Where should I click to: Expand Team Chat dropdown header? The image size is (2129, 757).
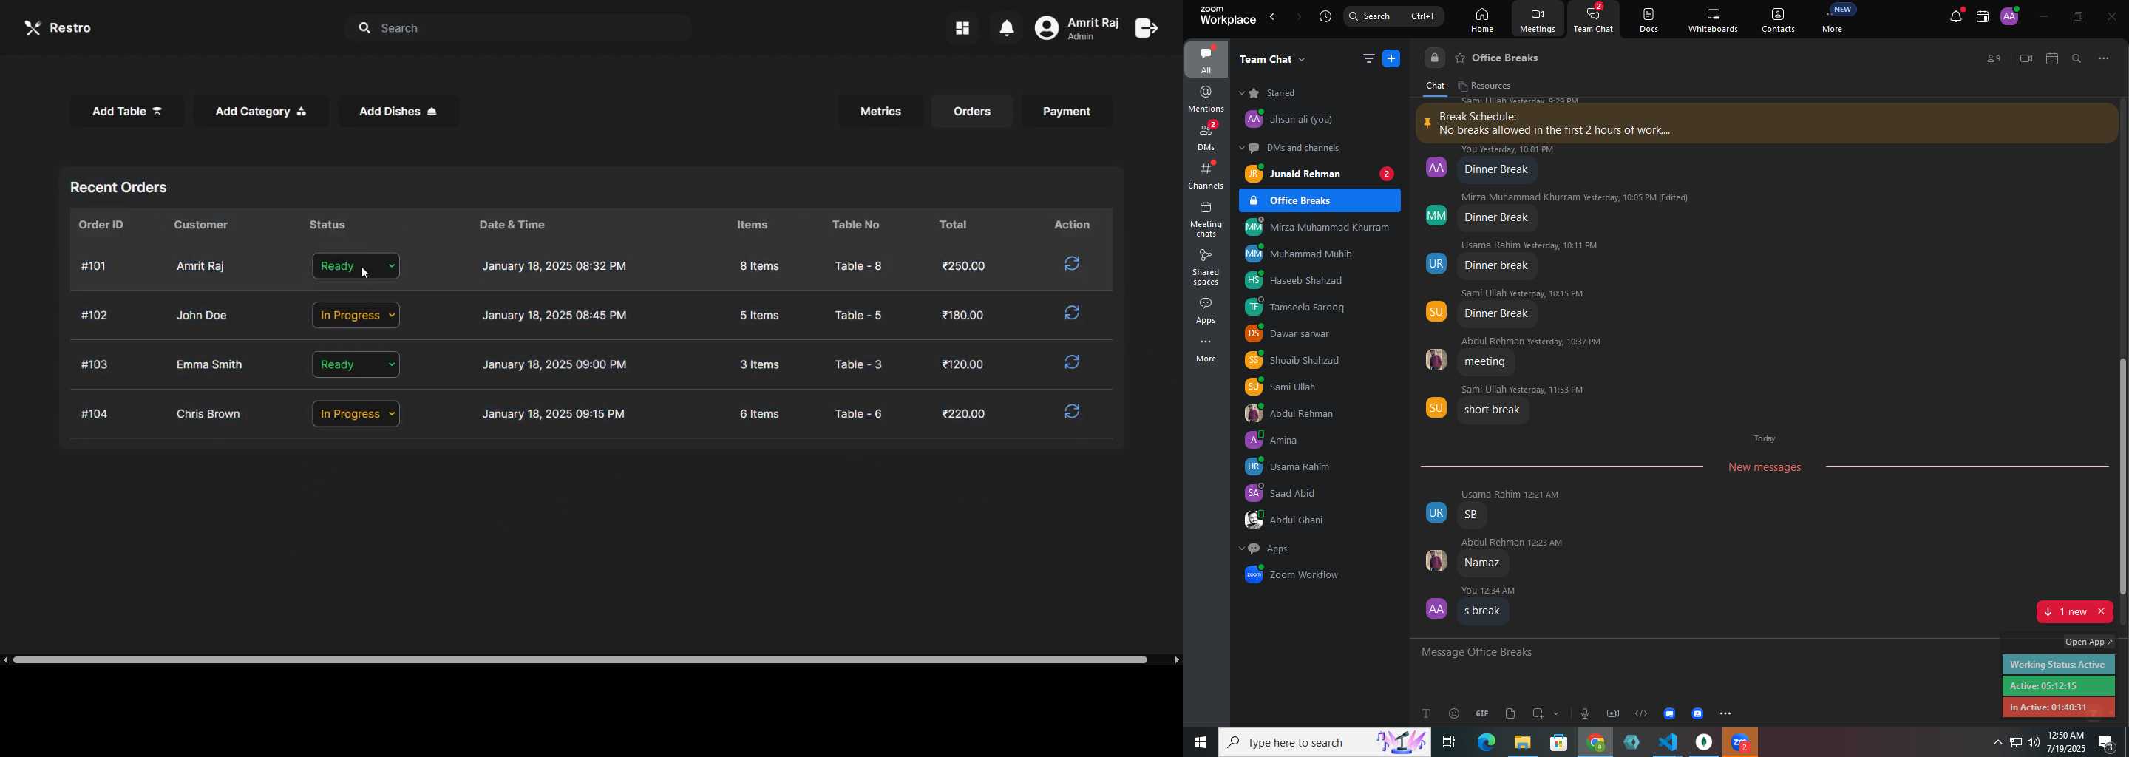(1273, 59)
